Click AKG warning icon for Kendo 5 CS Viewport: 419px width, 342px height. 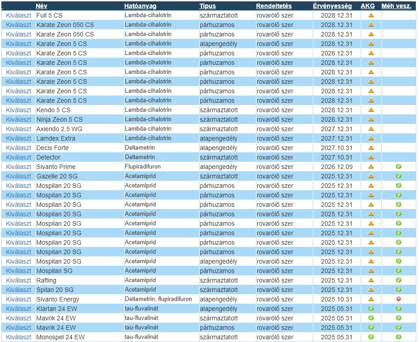pos(371,110)
